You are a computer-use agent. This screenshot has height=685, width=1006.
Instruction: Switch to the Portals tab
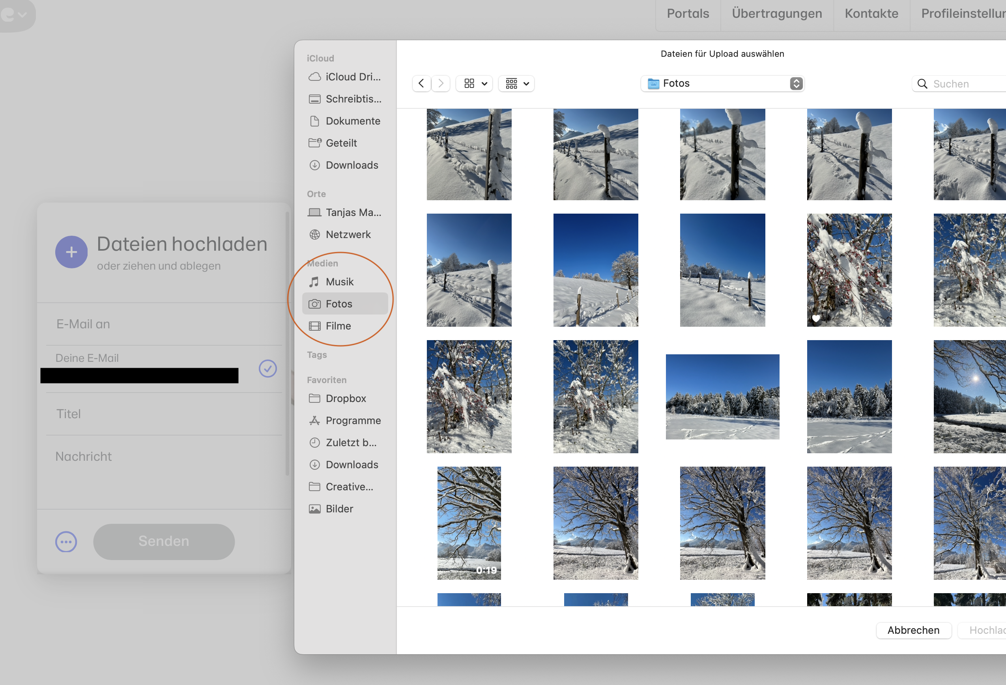point(687,13)
